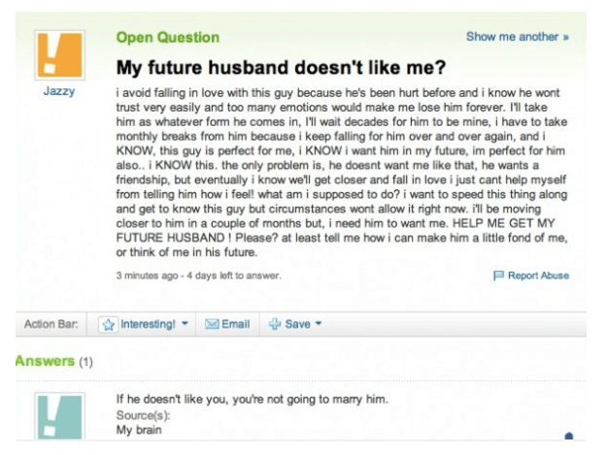
Task: Click the blue plus Save icon
Action: coord(275,324)
